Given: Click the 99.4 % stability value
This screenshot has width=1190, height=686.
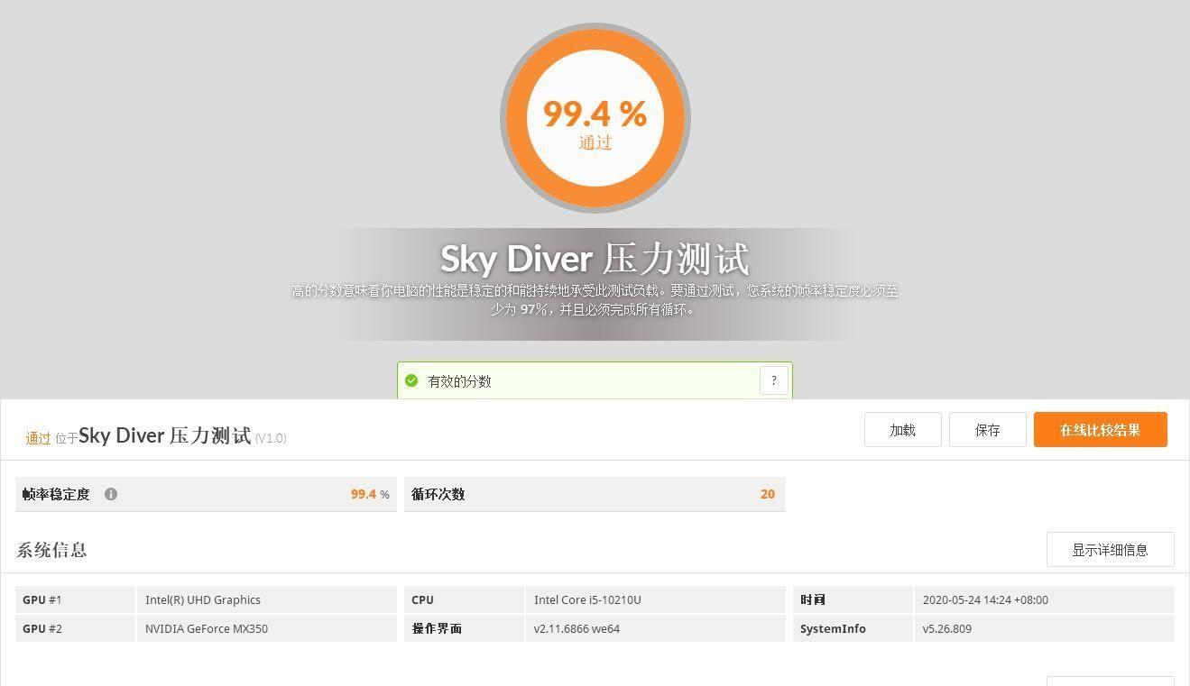Looking at the screenshot, I should pos(370,494).
